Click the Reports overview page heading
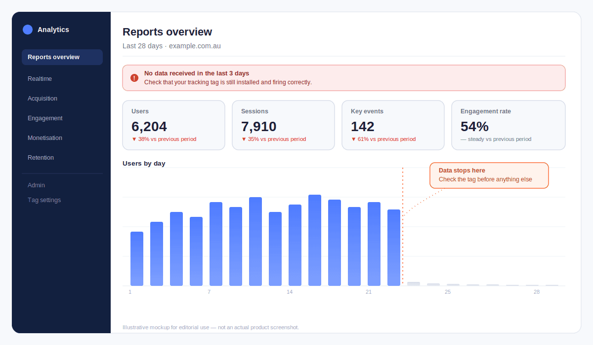Image resolution: width=593 pixels, height=345 pixels. pyautogui.click(x=167, y=32)
